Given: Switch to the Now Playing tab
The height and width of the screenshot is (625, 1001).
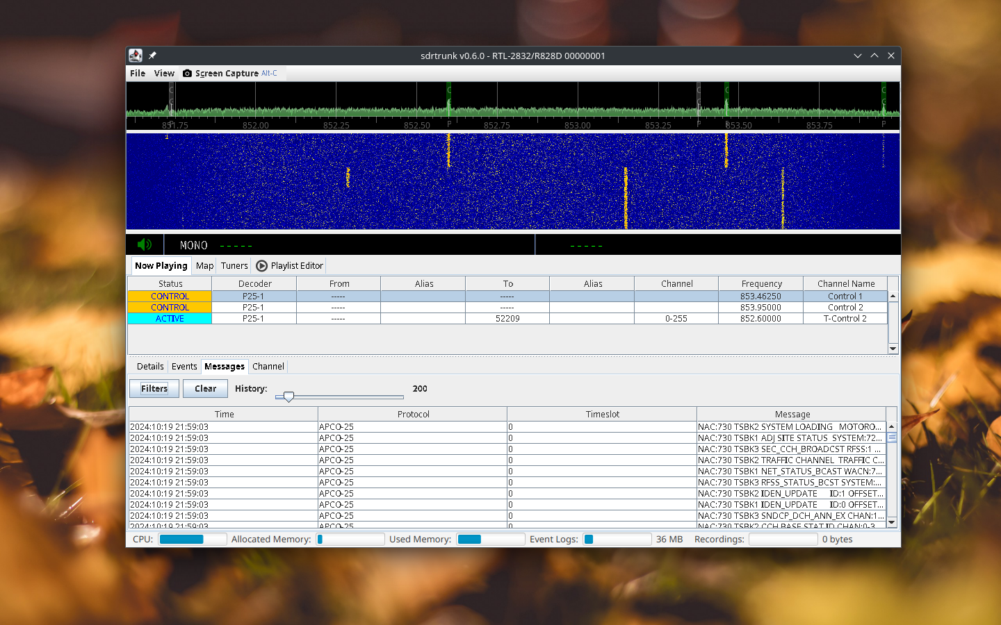Looking at the screenshot, I should pos(161,265).
